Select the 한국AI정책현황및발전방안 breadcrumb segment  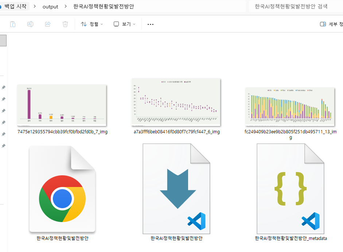(x=104, y=6)
